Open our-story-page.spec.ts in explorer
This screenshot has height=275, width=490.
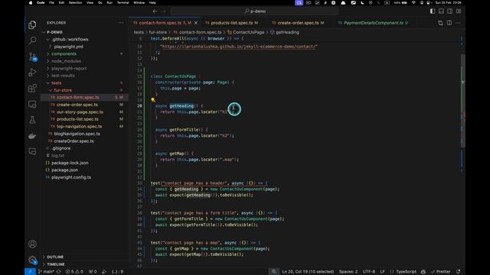[x=80, y=112]
